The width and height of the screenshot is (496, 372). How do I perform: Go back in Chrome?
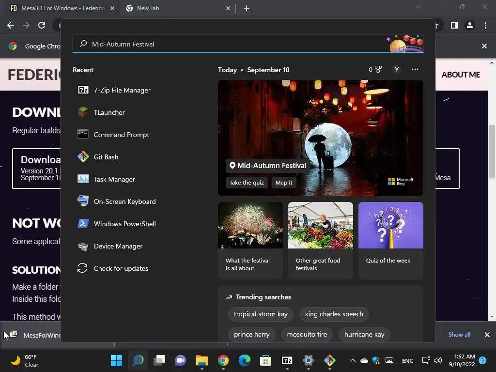click(x=11, y=25)
